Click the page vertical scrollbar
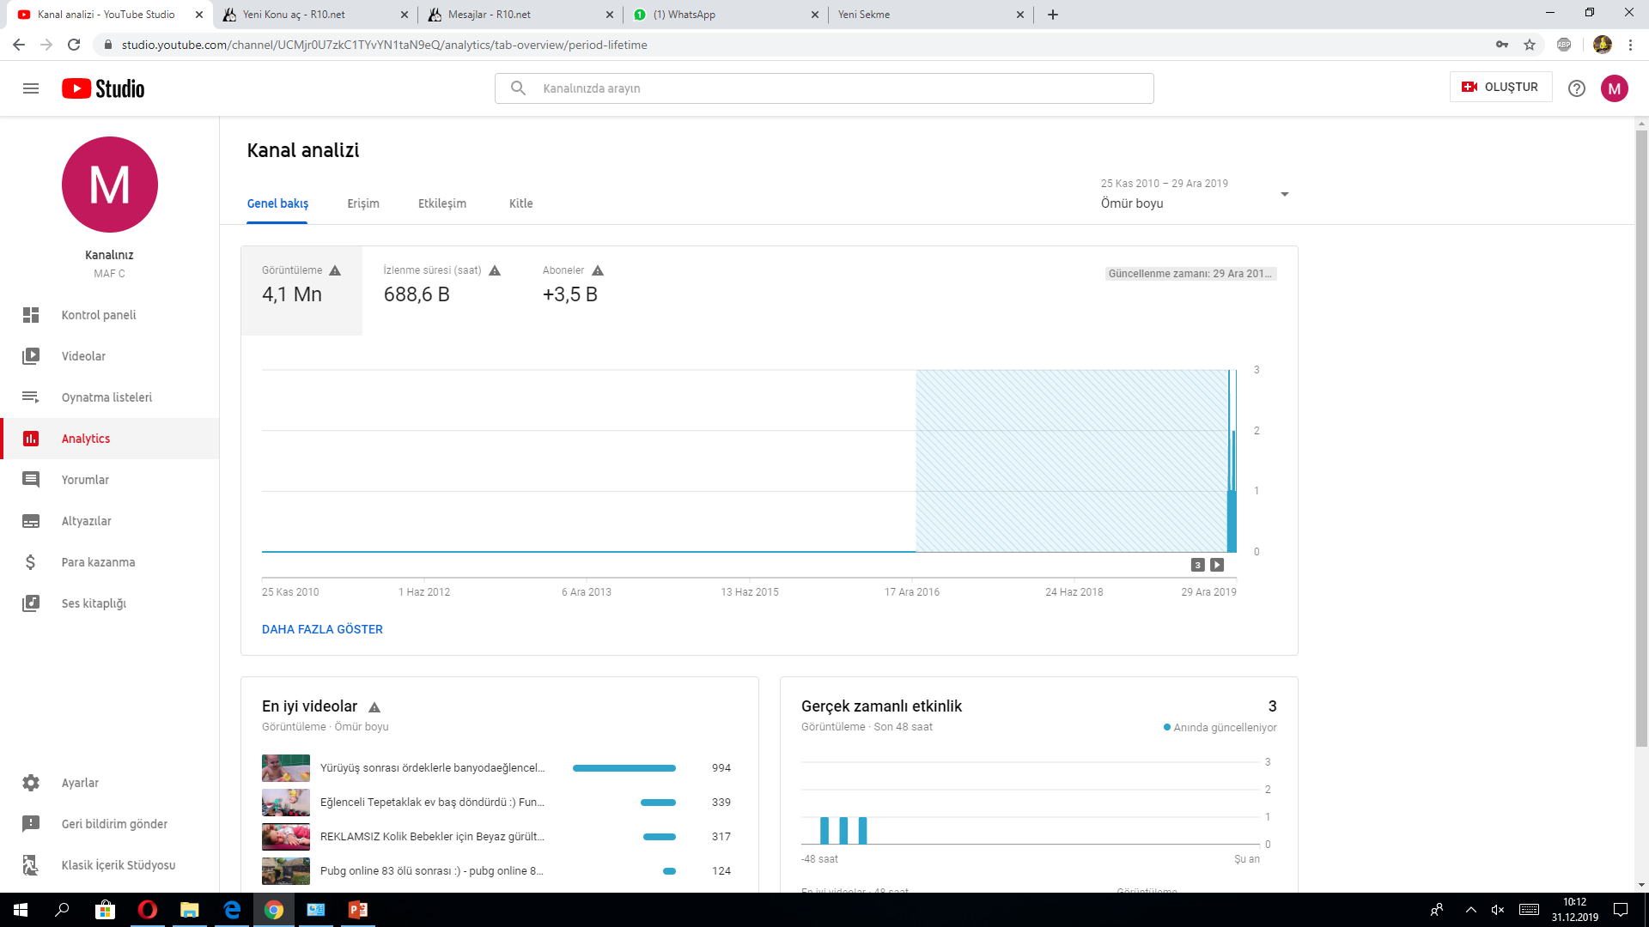The height and width of the screenshot is (927, 1649). (x=1641, y=438)
